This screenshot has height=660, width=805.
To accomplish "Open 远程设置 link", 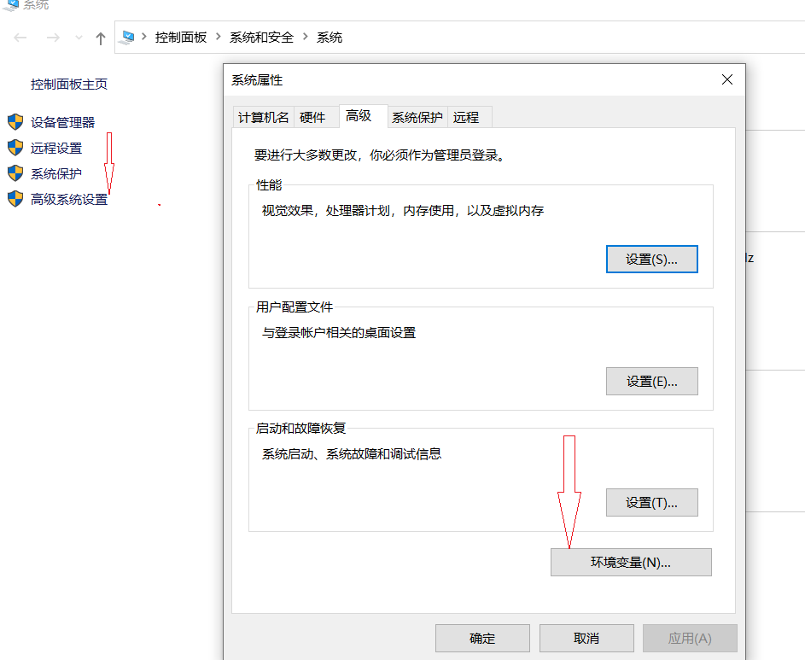I will (56, 148).
